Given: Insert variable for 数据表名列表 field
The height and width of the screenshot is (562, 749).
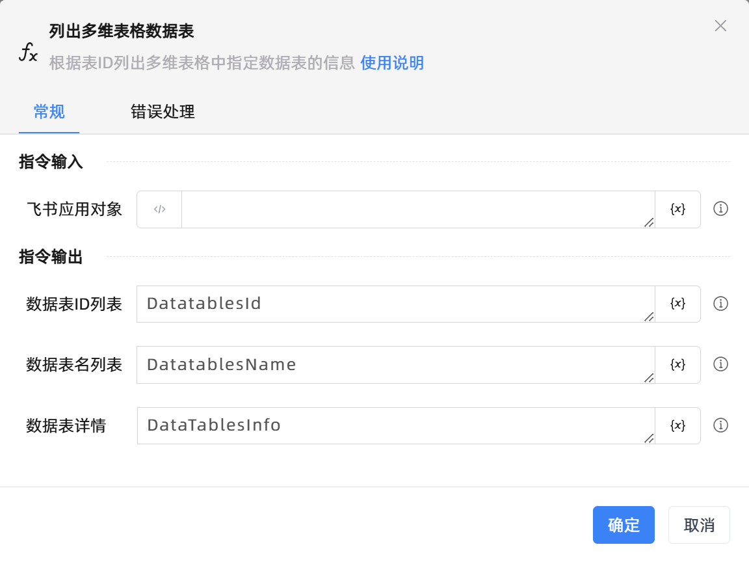Looking at the screenshot, I should click(x=677, y=365).
